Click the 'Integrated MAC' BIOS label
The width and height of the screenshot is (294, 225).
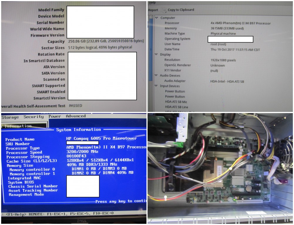(24, 178)
